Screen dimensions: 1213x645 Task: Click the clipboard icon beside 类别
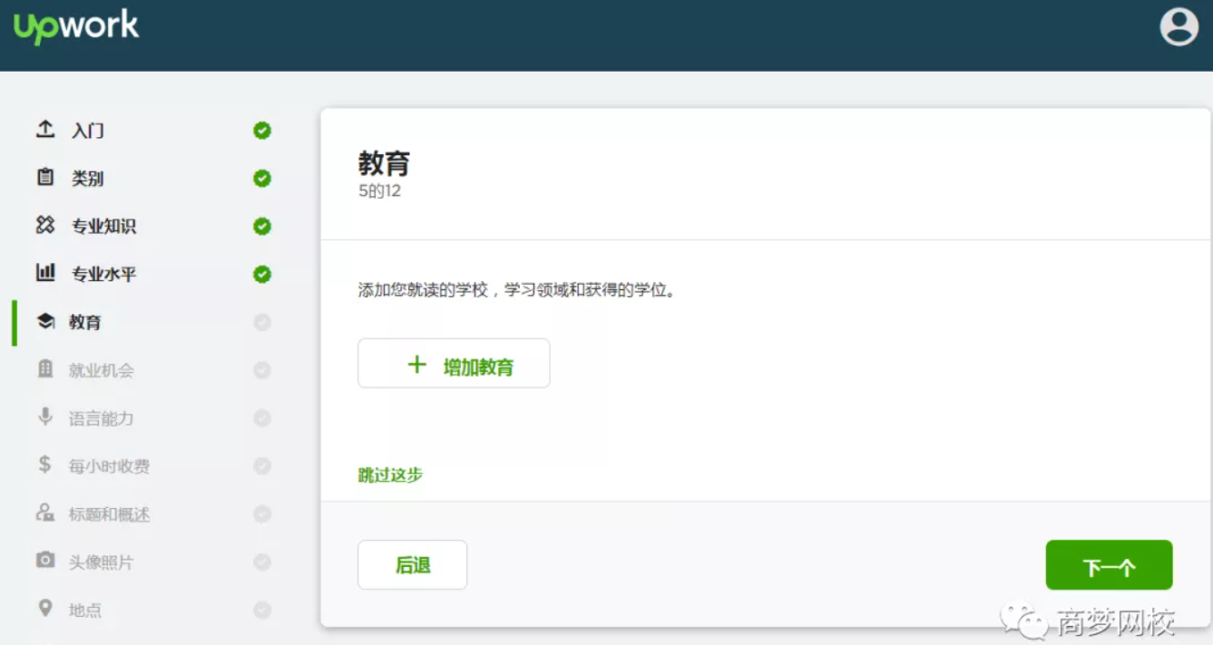click(45, 177)
